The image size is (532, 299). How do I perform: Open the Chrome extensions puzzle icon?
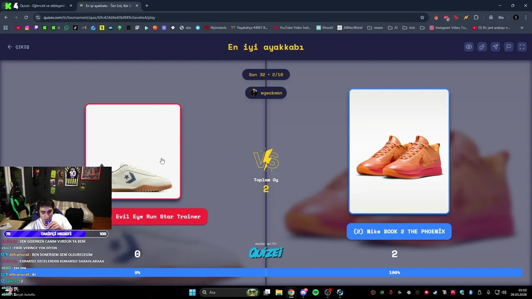tap(476, 17)
